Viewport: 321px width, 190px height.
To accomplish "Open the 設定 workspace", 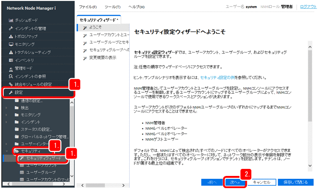I will click(39, 92).
